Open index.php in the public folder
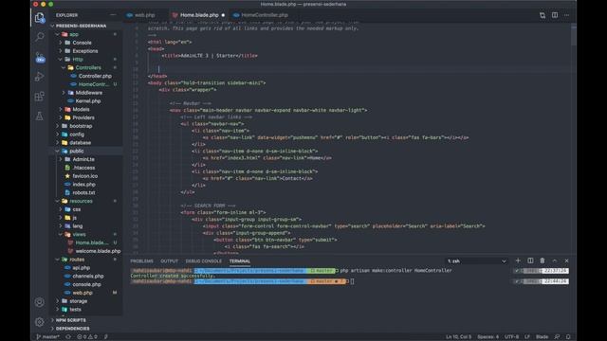The height and width of the screenshot is (341, 607). (x=83, y=185)
